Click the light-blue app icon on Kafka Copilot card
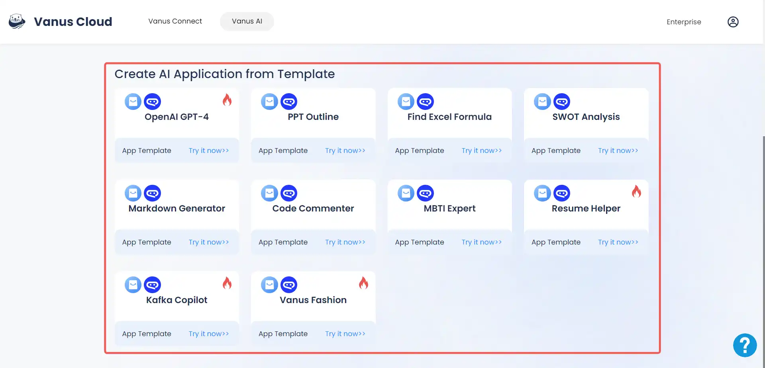Image resolution: width=765 pixels, height=368 pixels. [x=133, y=285]
